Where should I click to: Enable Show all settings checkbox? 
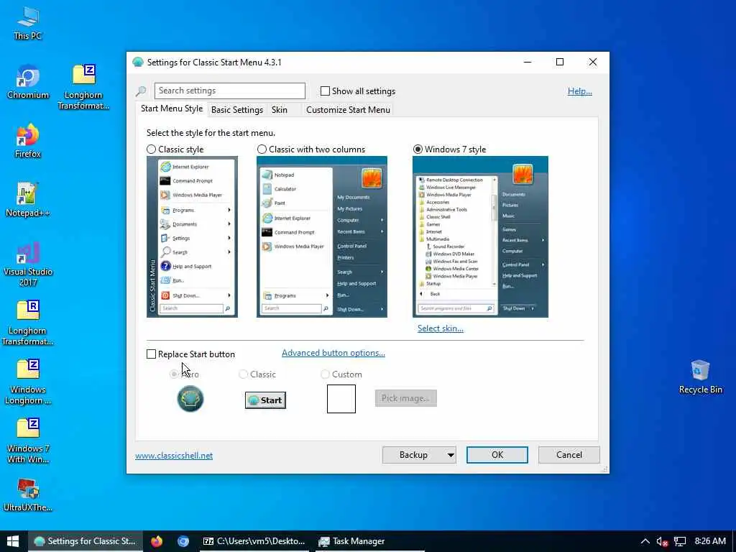point(325,91)
